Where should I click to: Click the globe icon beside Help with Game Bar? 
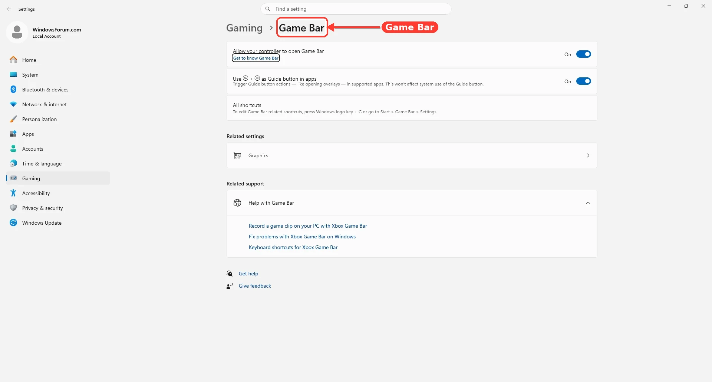[237, 203]
